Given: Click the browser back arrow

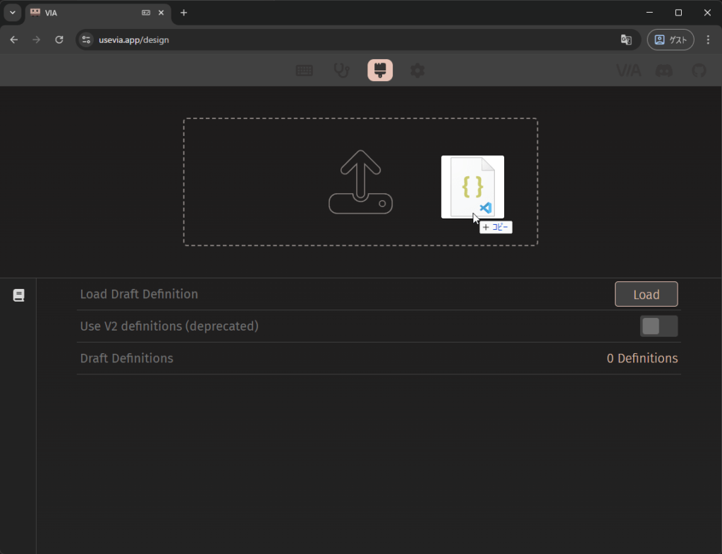Looking at the screenshot, I should (14, 39).
